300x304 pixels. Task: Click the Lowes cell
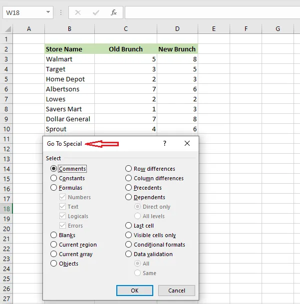[69, 99]
